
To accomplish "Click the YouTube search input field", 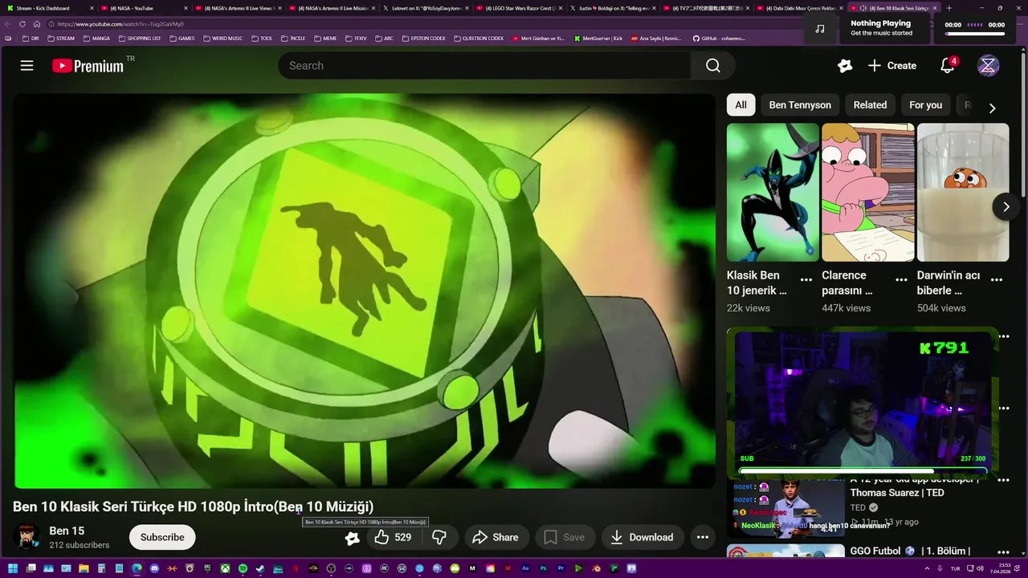I will [484, 66].
